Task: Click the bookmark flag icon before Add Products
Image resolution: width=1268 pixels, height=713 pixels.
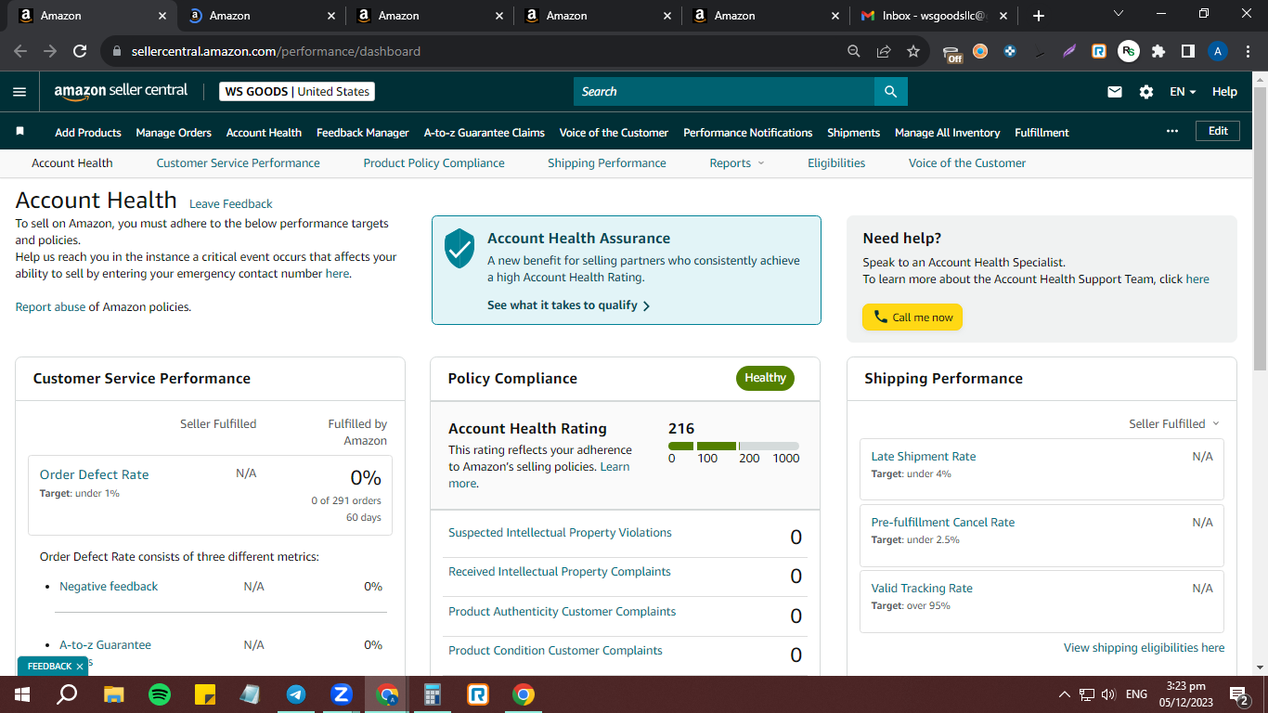Action: tap(20, 132)
